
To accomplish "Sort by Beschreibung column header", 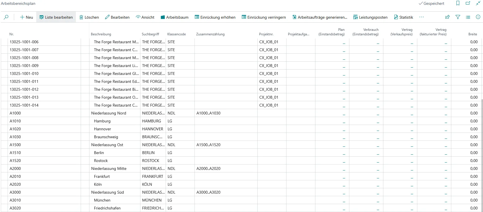I will tap(101, 34).
